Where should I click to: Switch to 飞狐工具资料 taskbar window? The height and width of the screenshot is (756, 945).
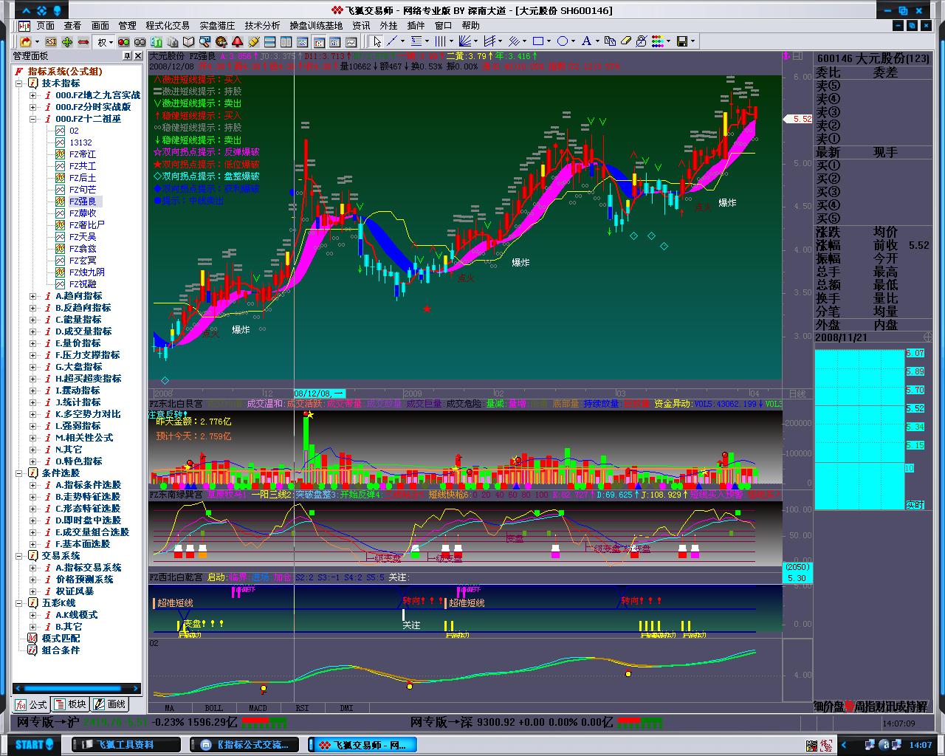tap(126, 744)
